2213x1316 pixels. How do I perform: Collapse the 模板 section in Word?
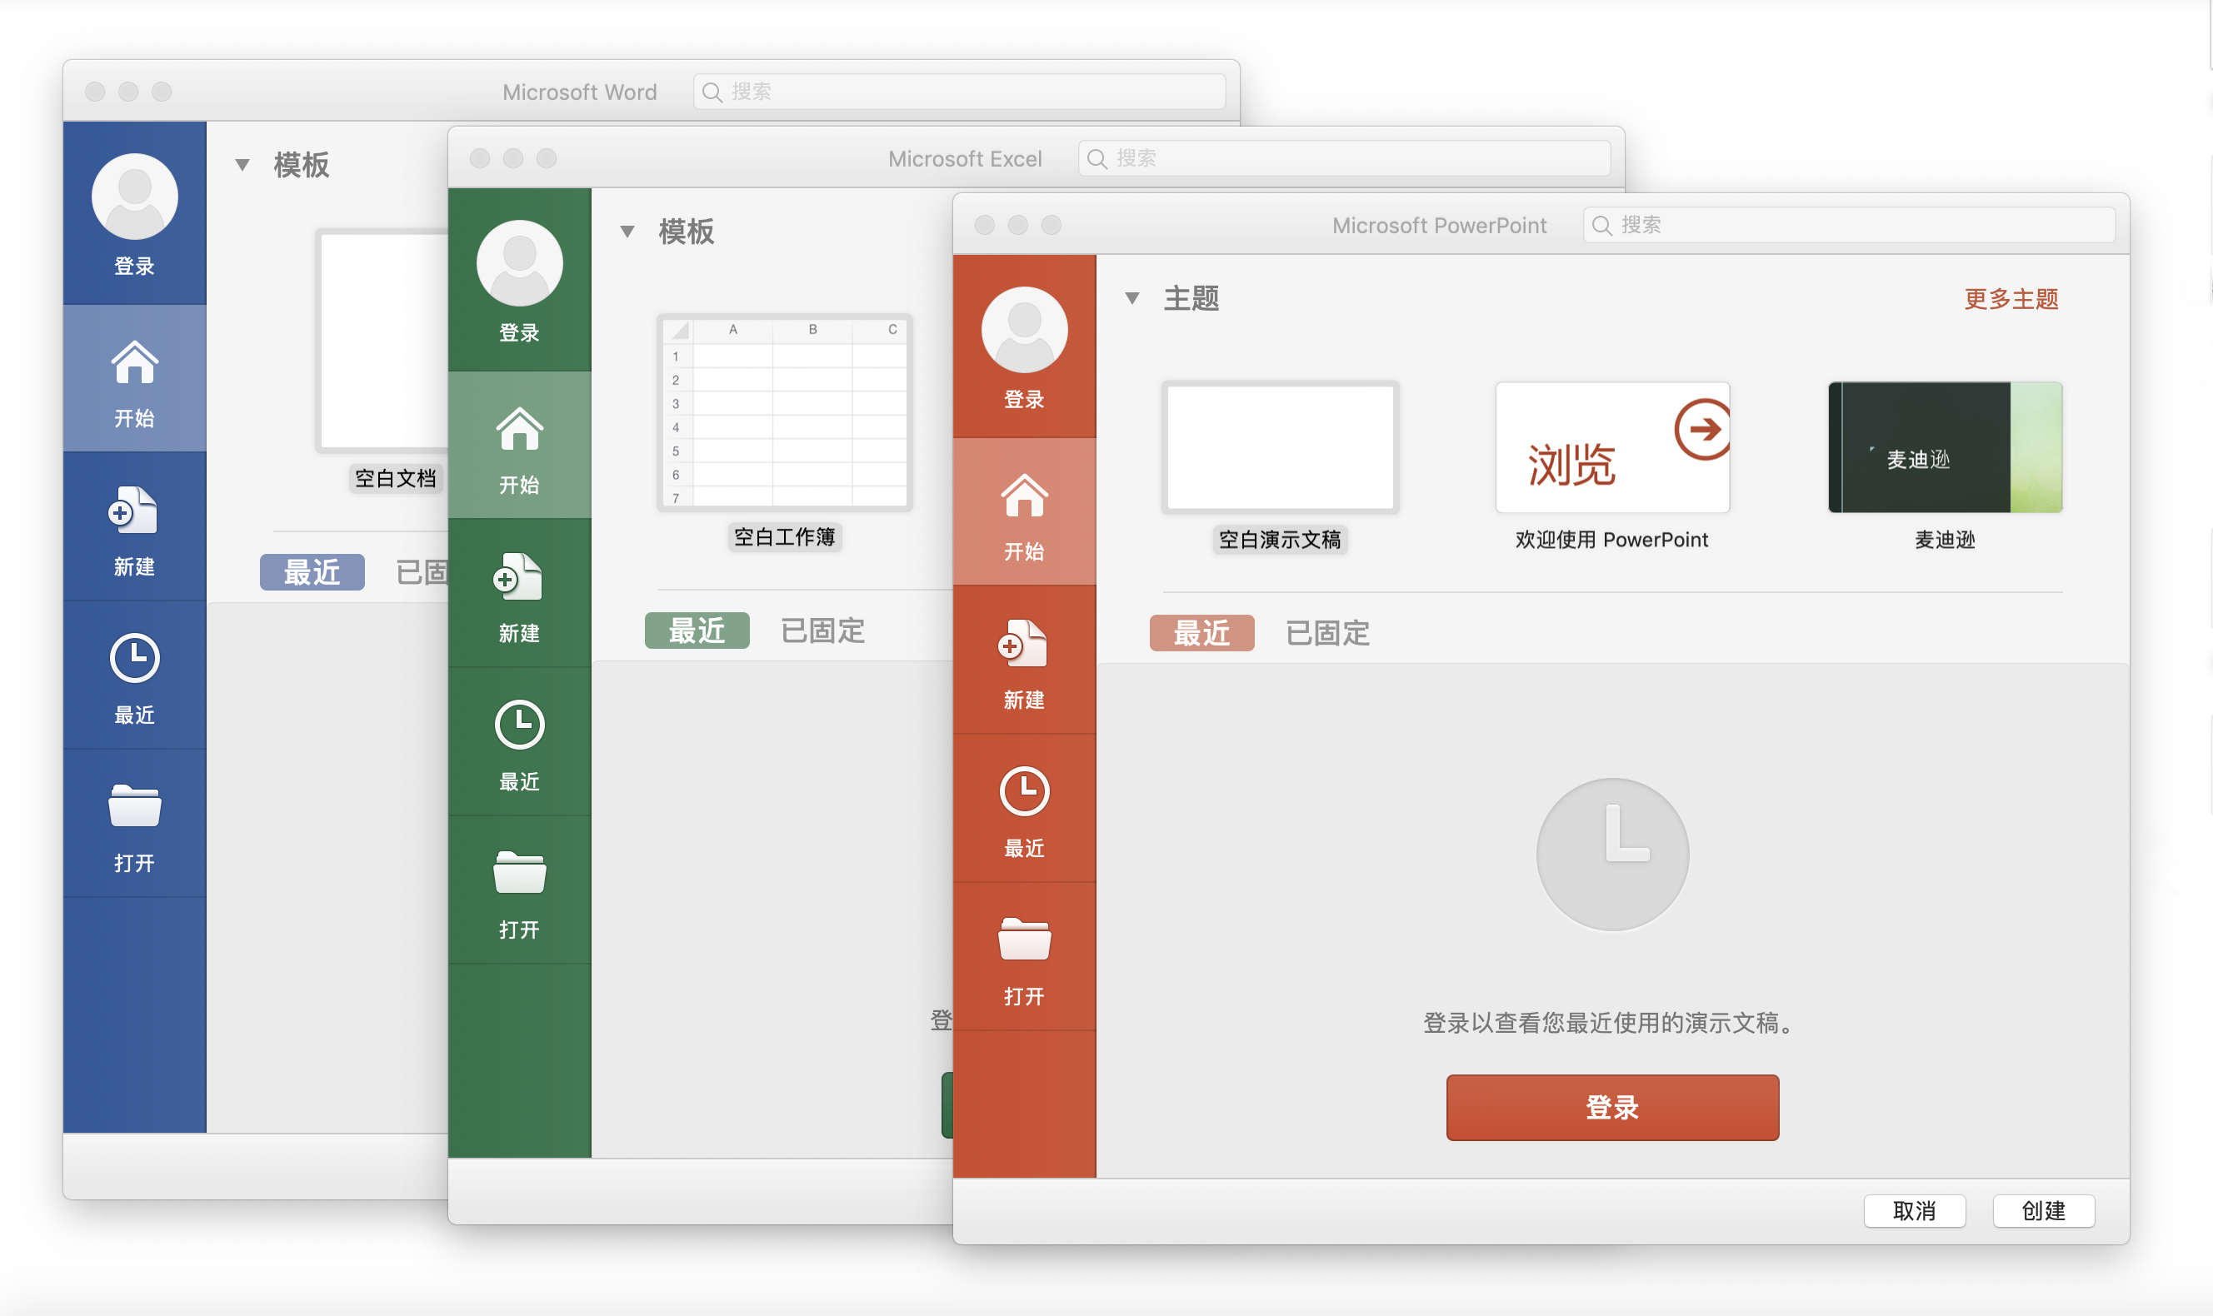pyautogui.click(x=242, y=165)
